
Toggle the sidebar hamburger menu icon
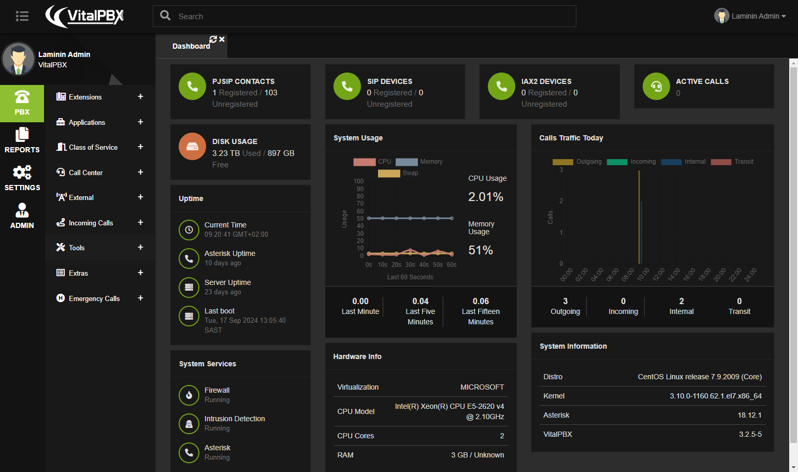(22, 16)
